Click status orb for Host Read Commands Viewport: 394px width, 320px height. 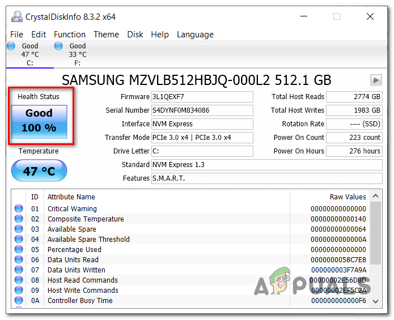click(19, 280)
